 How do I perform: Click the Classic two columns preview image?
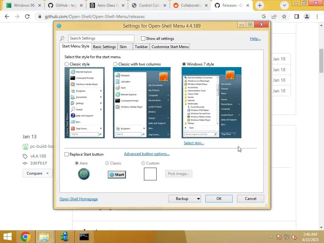[142, 103]
